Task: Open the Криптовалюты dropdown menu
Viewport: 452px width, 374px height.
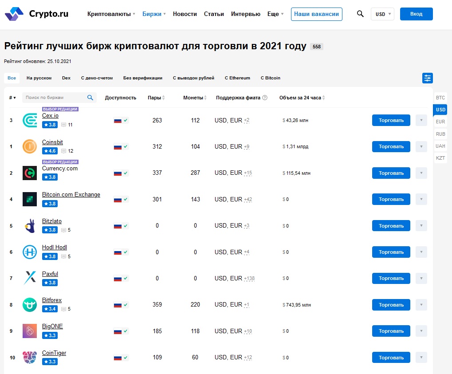Action: pos(111,14)
